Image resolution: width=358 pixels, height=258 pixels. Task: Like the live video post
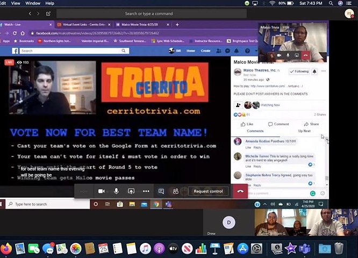tap(247, 124)
